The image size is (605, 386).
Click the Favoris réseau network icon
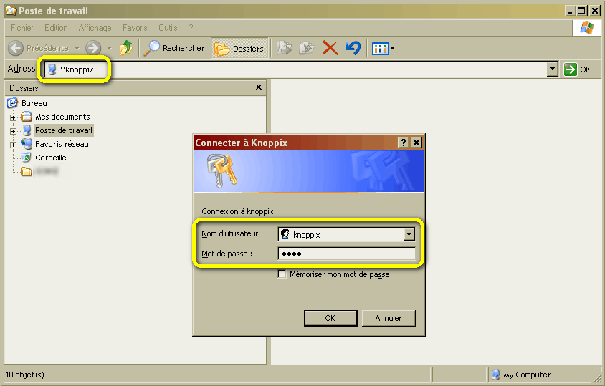click(x=27, y=144)
